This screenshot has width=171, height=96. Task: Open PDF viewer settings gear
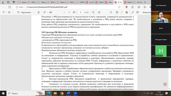click(x=138, y=12)
